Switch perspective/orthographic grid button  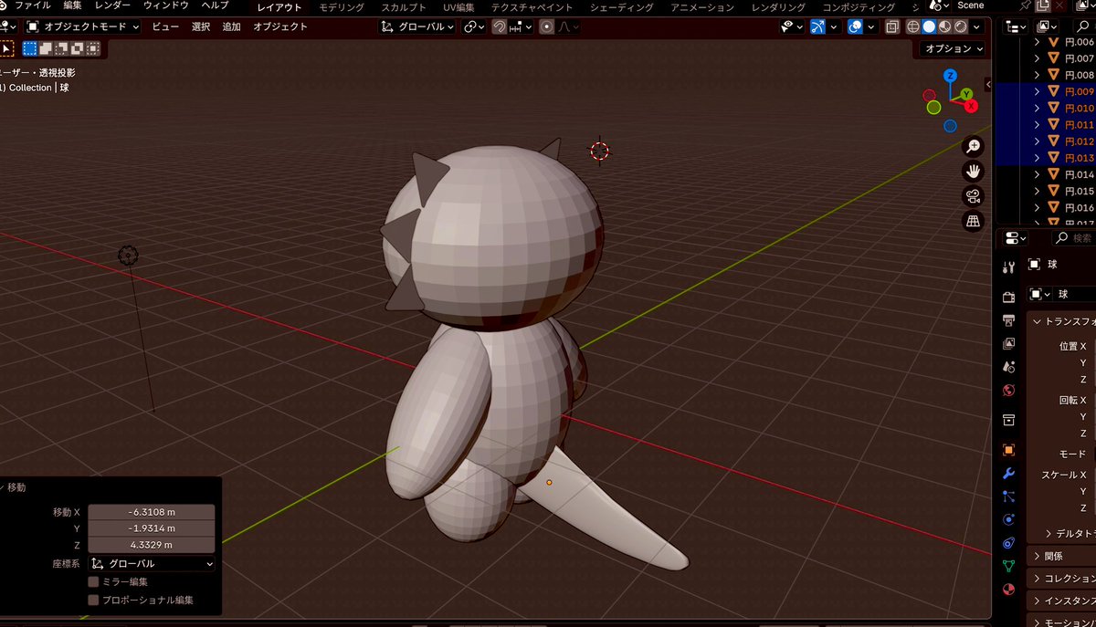[973, 221]
